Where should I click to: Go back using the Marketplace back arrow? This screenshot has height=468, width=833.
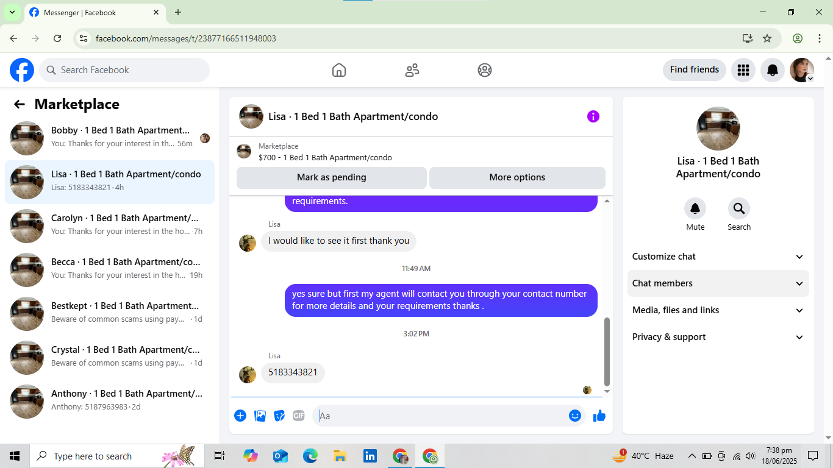[x=20, y=104]
